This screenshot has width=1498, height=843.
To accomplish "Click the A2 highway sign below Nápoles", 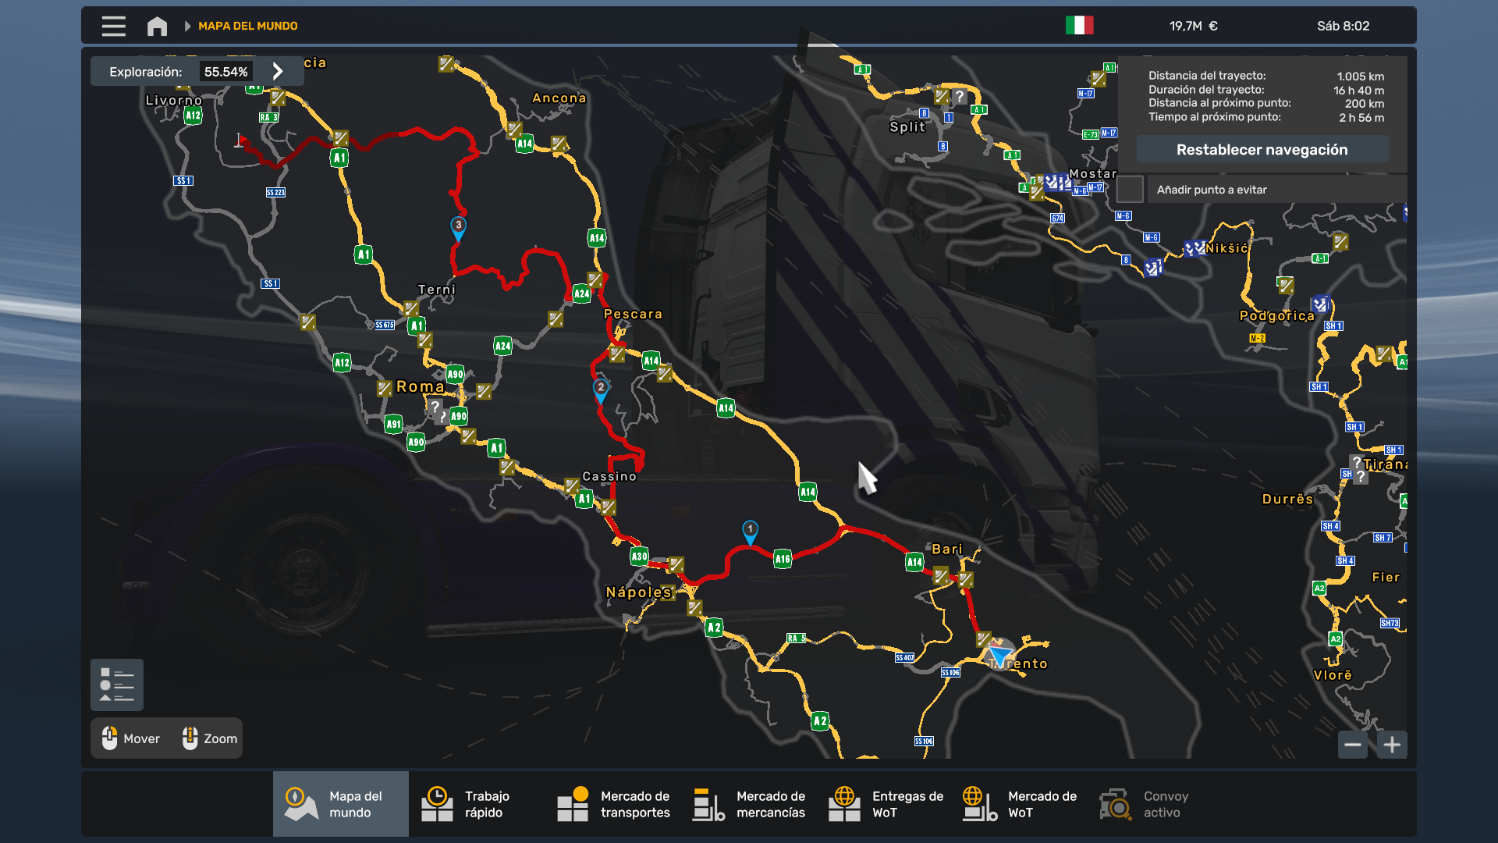I will click(x=714, y=628).
